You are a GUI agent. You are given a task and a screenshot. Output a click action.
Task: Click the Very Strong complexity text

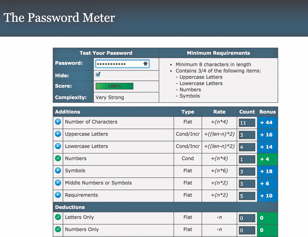(x=110, y=97)
